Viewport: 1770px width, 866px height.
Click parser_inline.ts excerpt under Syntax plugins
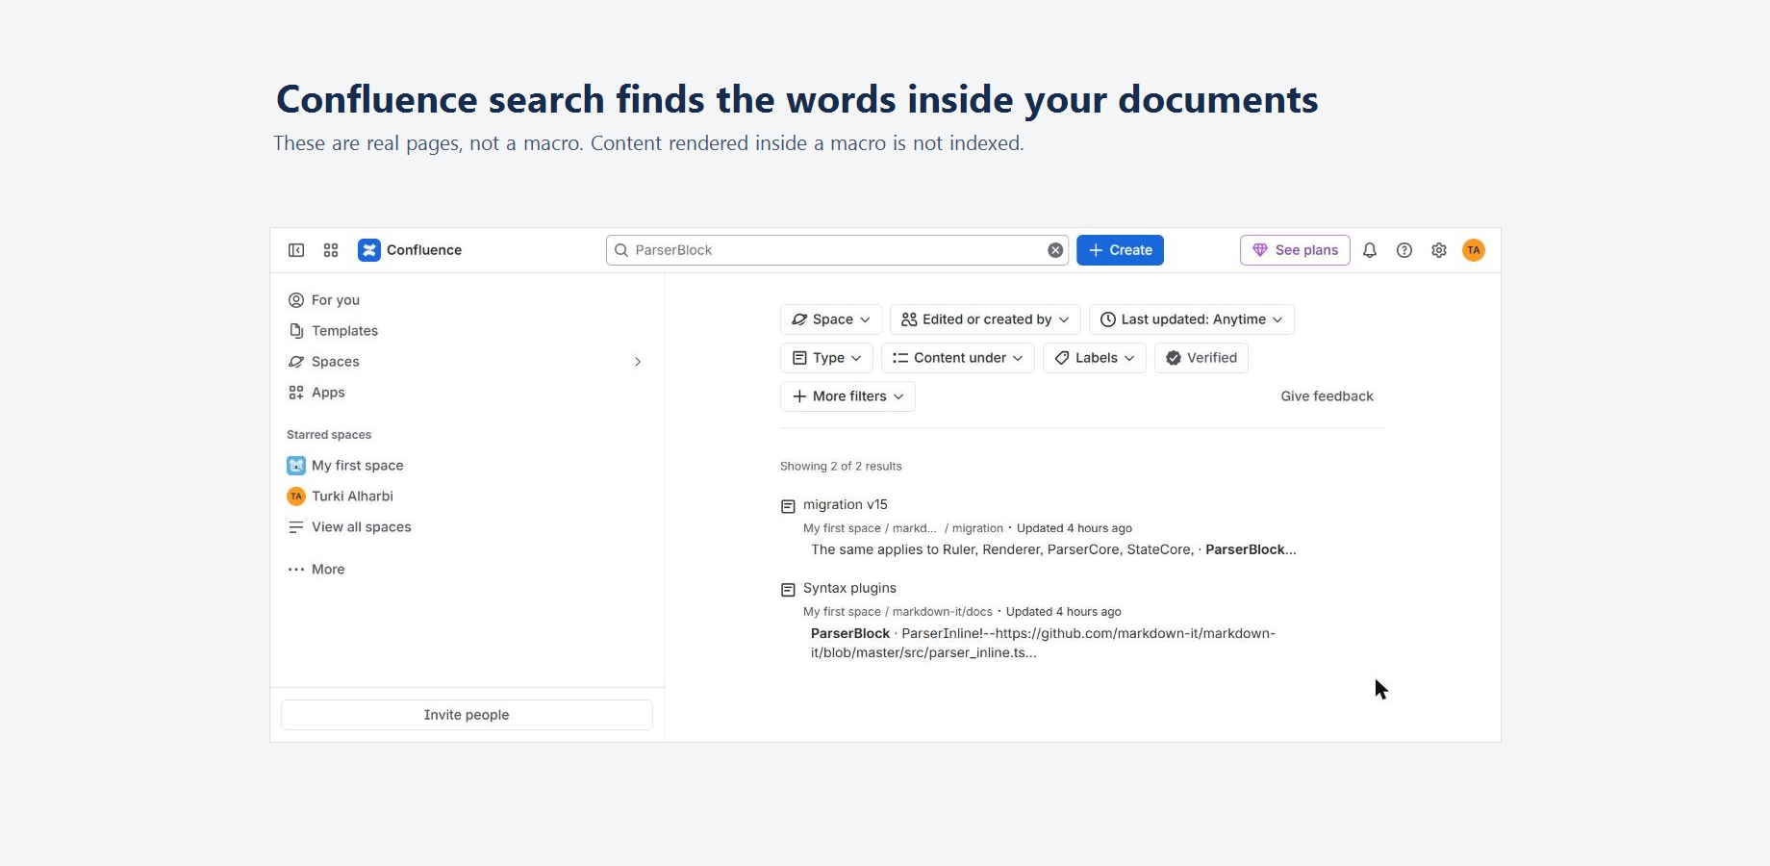(923, 652)
